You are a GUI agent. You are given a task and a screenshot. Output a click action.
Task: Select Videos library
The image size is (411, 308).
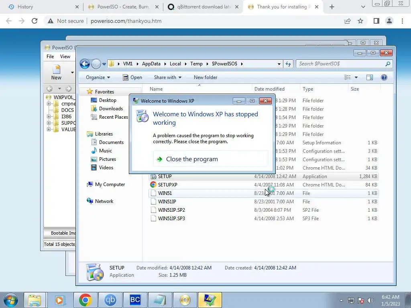[102, 167]
